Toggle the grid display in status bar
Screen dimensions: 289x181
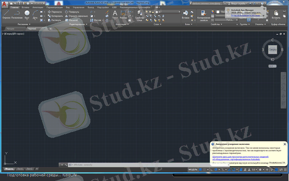tap(200, 169)
